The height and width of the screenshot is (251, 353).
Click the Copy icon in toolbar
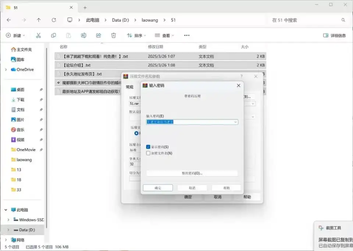click(x=53, y=35)
